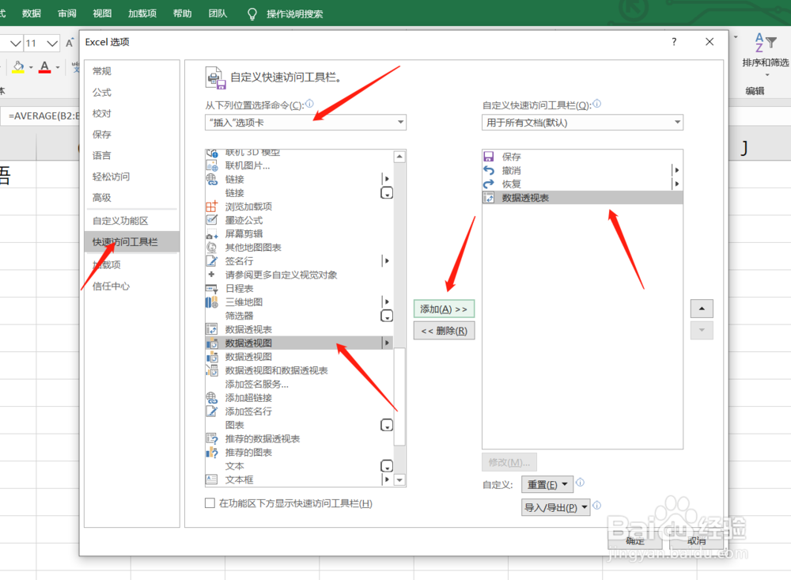Go to the 公式 options category
This screenshot has width=791, height=580.
[x=102, y=93]
